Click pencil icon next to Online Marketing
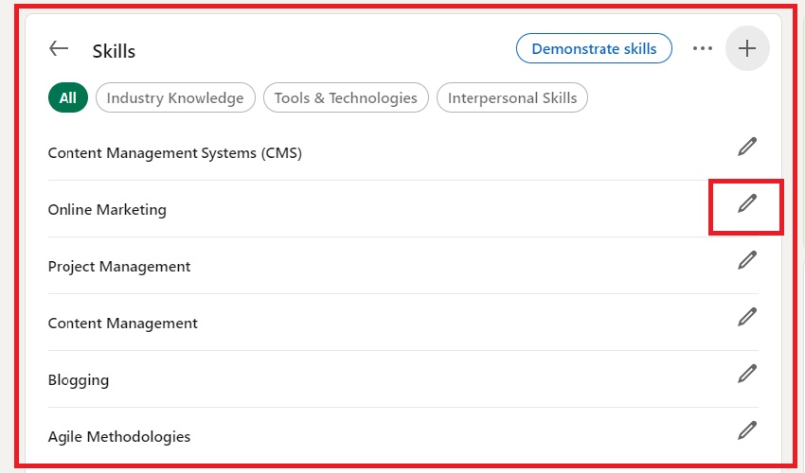This screenshot has height=473, width=805. pos(747,203)
